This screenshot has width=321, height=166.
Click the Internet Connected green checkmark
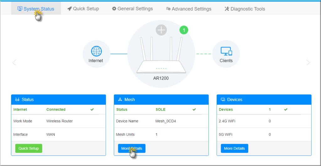click(x=92, y=110)
